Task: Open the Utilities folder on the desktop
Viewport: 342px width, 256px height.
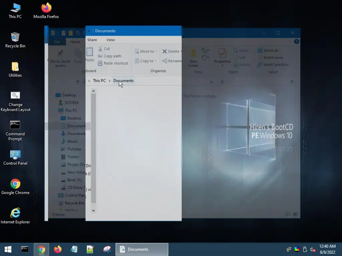Action: tap(15, 70)
